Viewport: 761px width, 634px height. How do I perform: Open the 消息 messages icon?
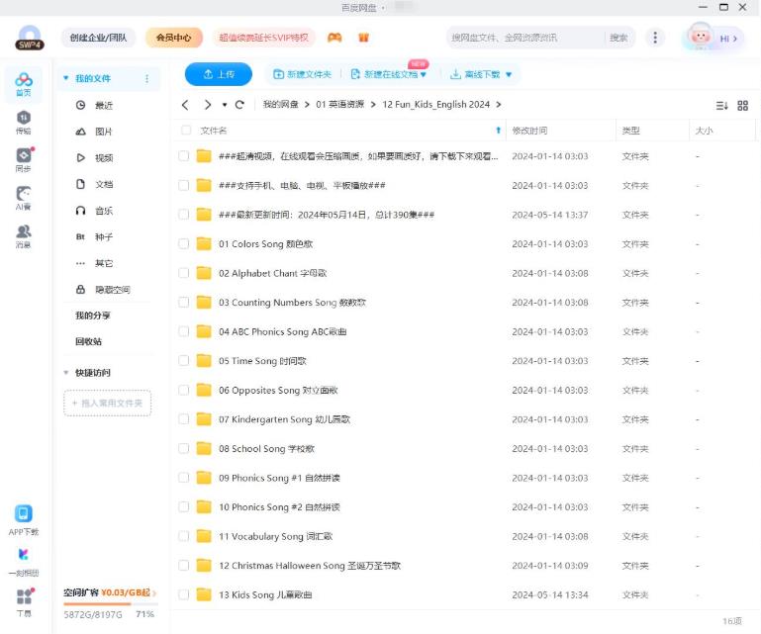click(x=24, y=235)
